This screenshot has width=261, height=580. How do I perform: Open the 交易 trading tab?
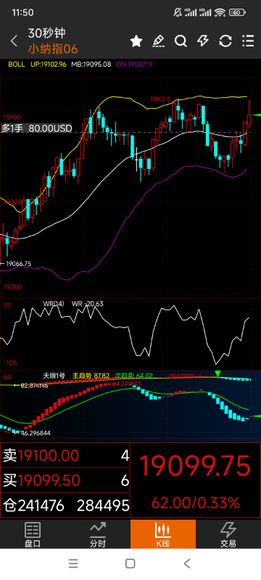pyautogui.click(x=228, y=534)
